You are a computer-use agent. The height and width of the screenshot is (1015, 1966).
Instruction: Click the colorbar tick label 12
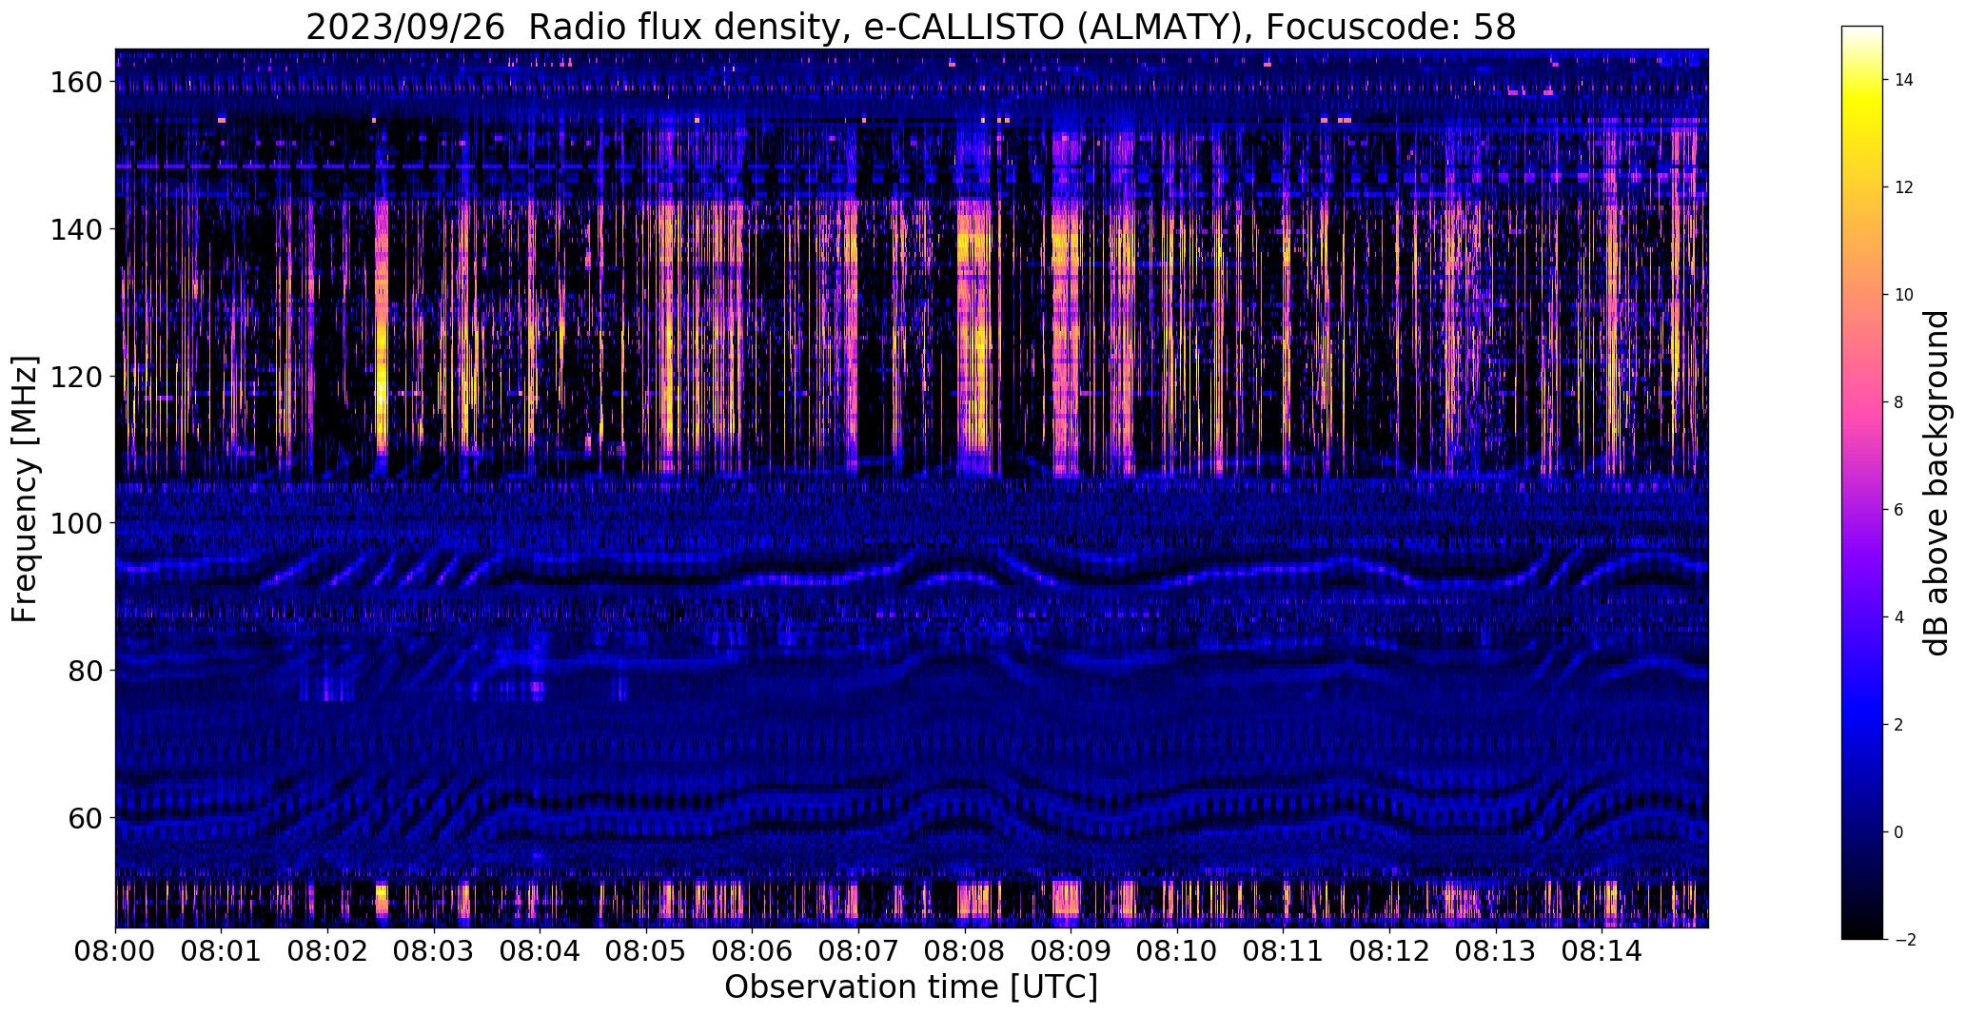pyautogui.click(x=1904, y=187)
